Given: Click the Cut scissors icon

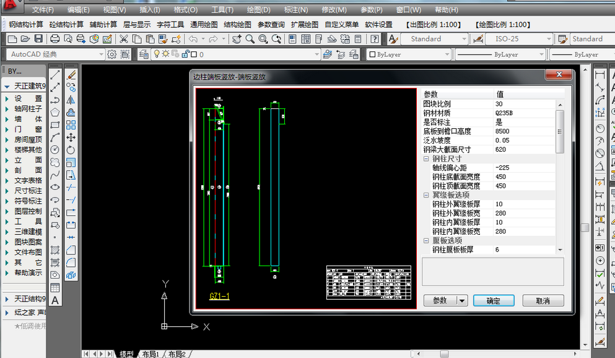Looking at the screenshot, I should point(124,39).
